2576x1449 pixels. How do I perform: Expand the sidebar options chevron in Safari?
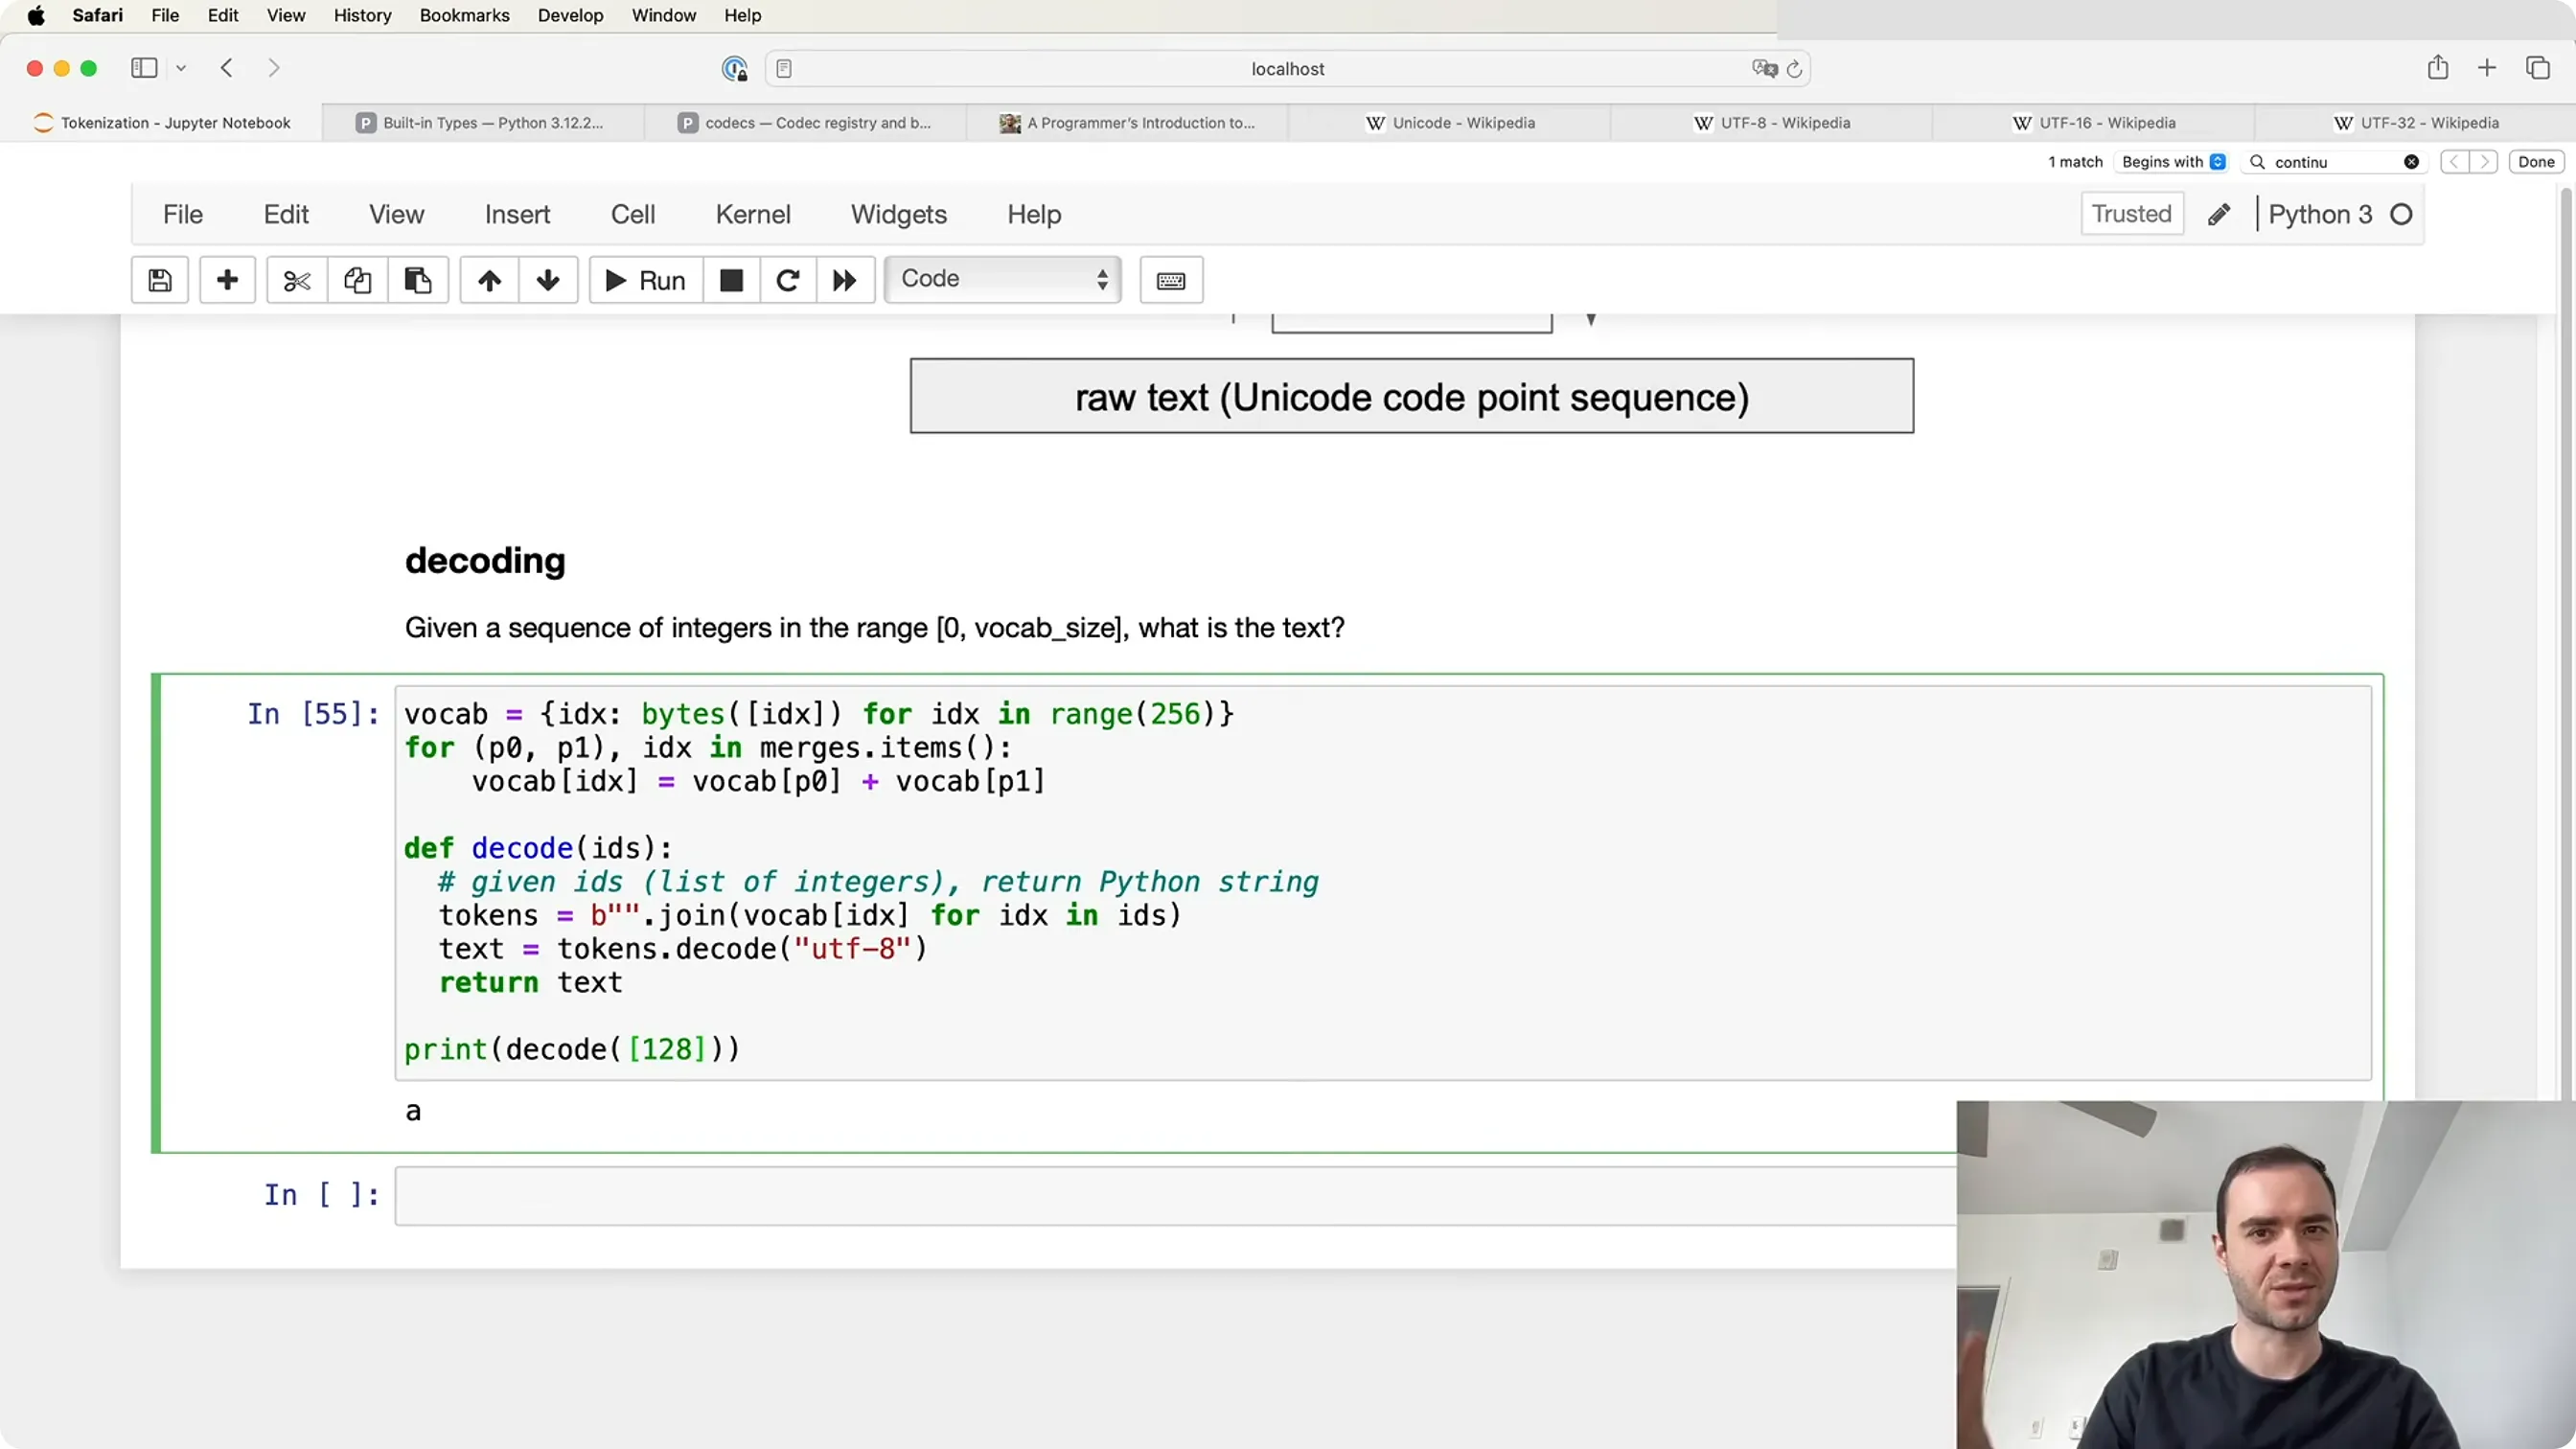point(181,68)
